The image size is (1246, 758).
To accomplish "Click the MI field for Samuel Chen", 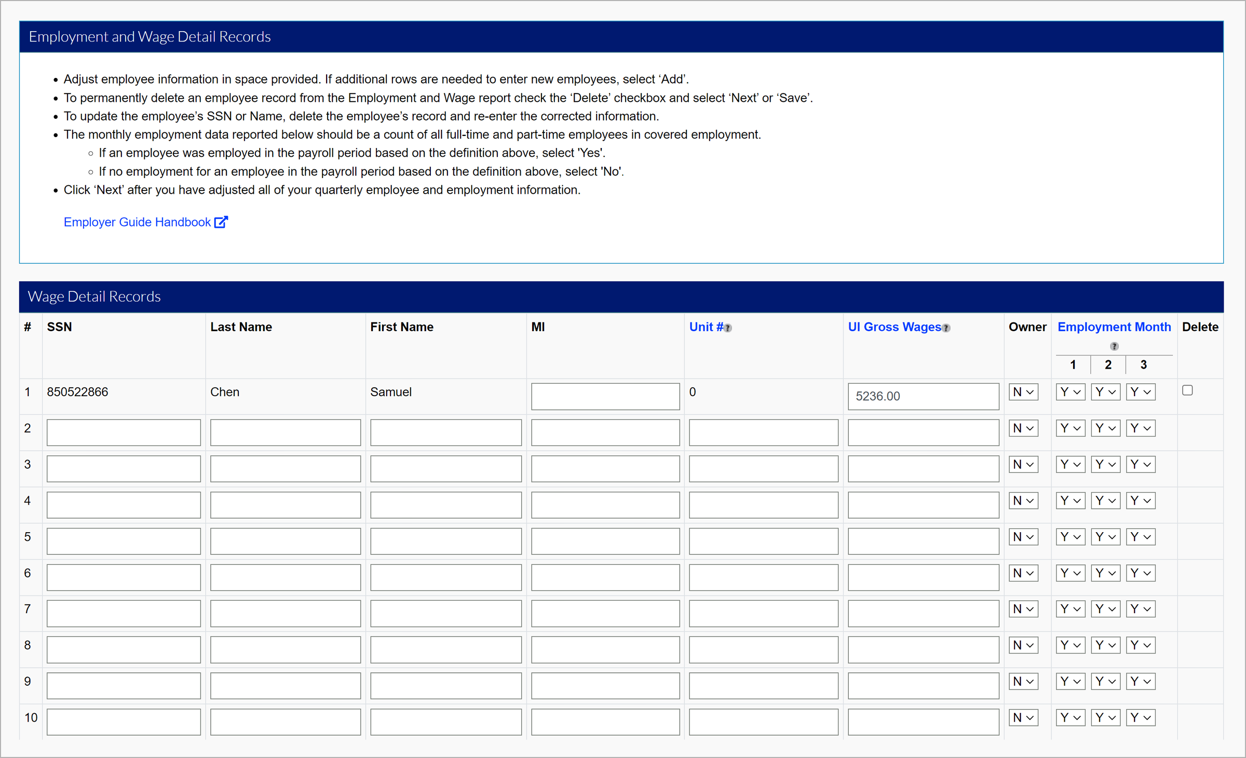I will (x=605, y=396).
